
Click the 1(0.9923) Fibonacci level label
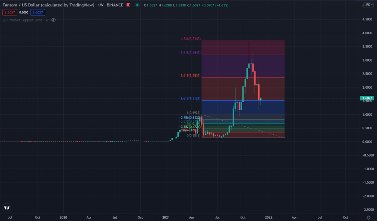pos(193,112)
